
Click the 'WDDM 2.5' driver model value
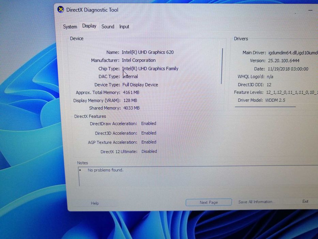point(275,100)
